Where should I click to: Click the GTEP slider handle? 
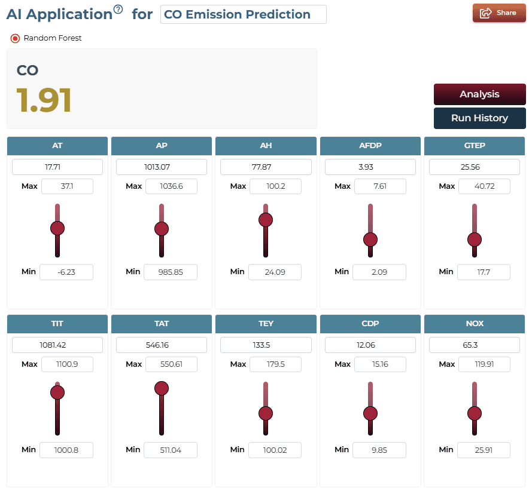[475, 240]
